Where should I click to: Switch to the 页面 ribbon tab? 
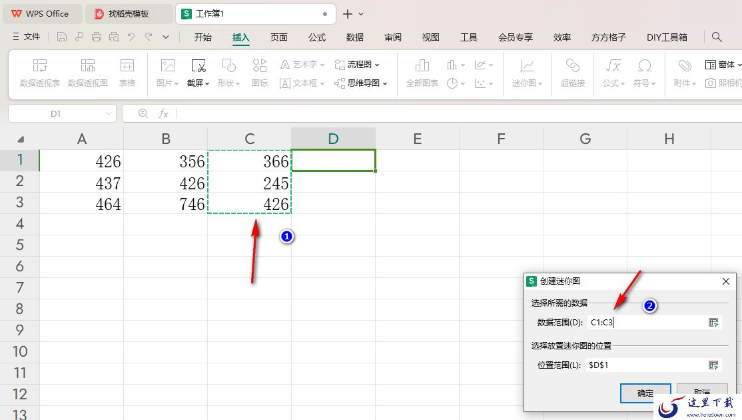(278, 37)
